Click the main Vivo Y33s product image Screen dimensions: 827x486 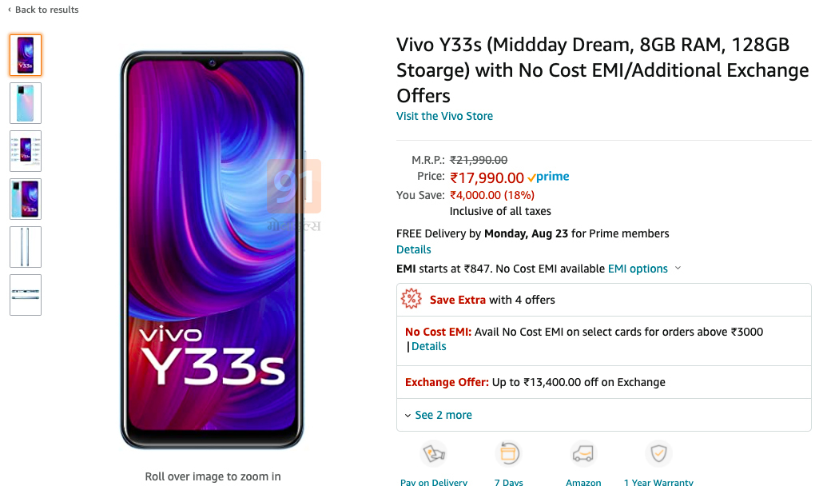point(212,250)
